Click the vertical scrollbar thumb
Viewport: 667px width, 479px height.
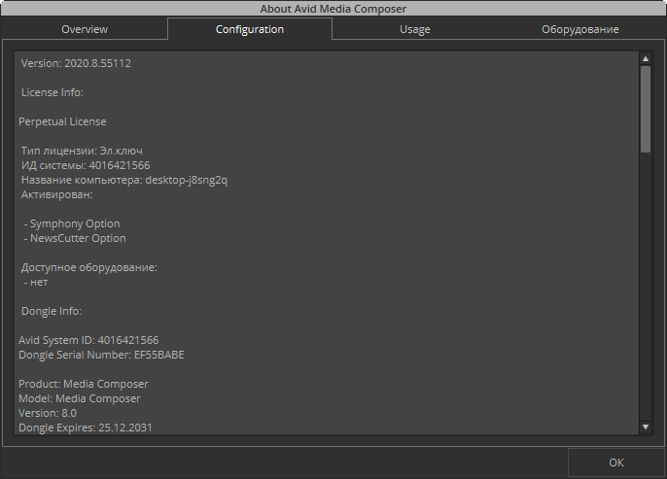(x=645, y=109)
